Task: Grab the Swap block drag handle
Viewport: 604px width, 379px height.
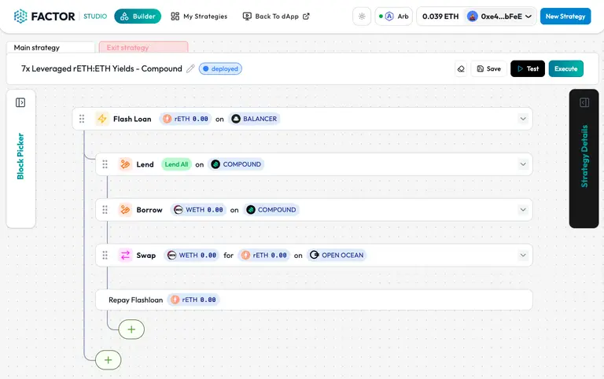Action: pos(105,256)
